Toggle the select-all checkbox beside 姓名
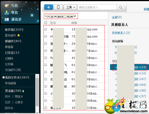This screenshot has height=114, width=149. coord(46,23)
